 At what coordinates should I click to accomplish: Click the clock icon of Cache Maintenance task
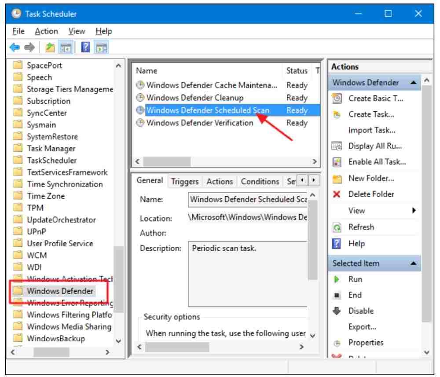tap(140, 85)
